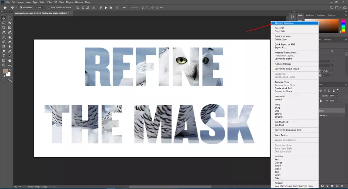Select the Crop tool

pos(3,27)
